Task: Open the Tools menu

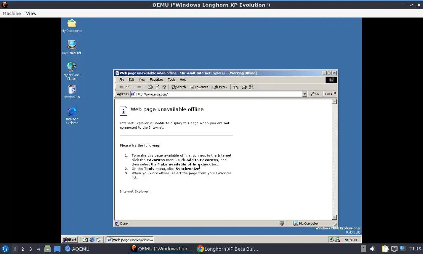Action: click(x=172, y=80)
